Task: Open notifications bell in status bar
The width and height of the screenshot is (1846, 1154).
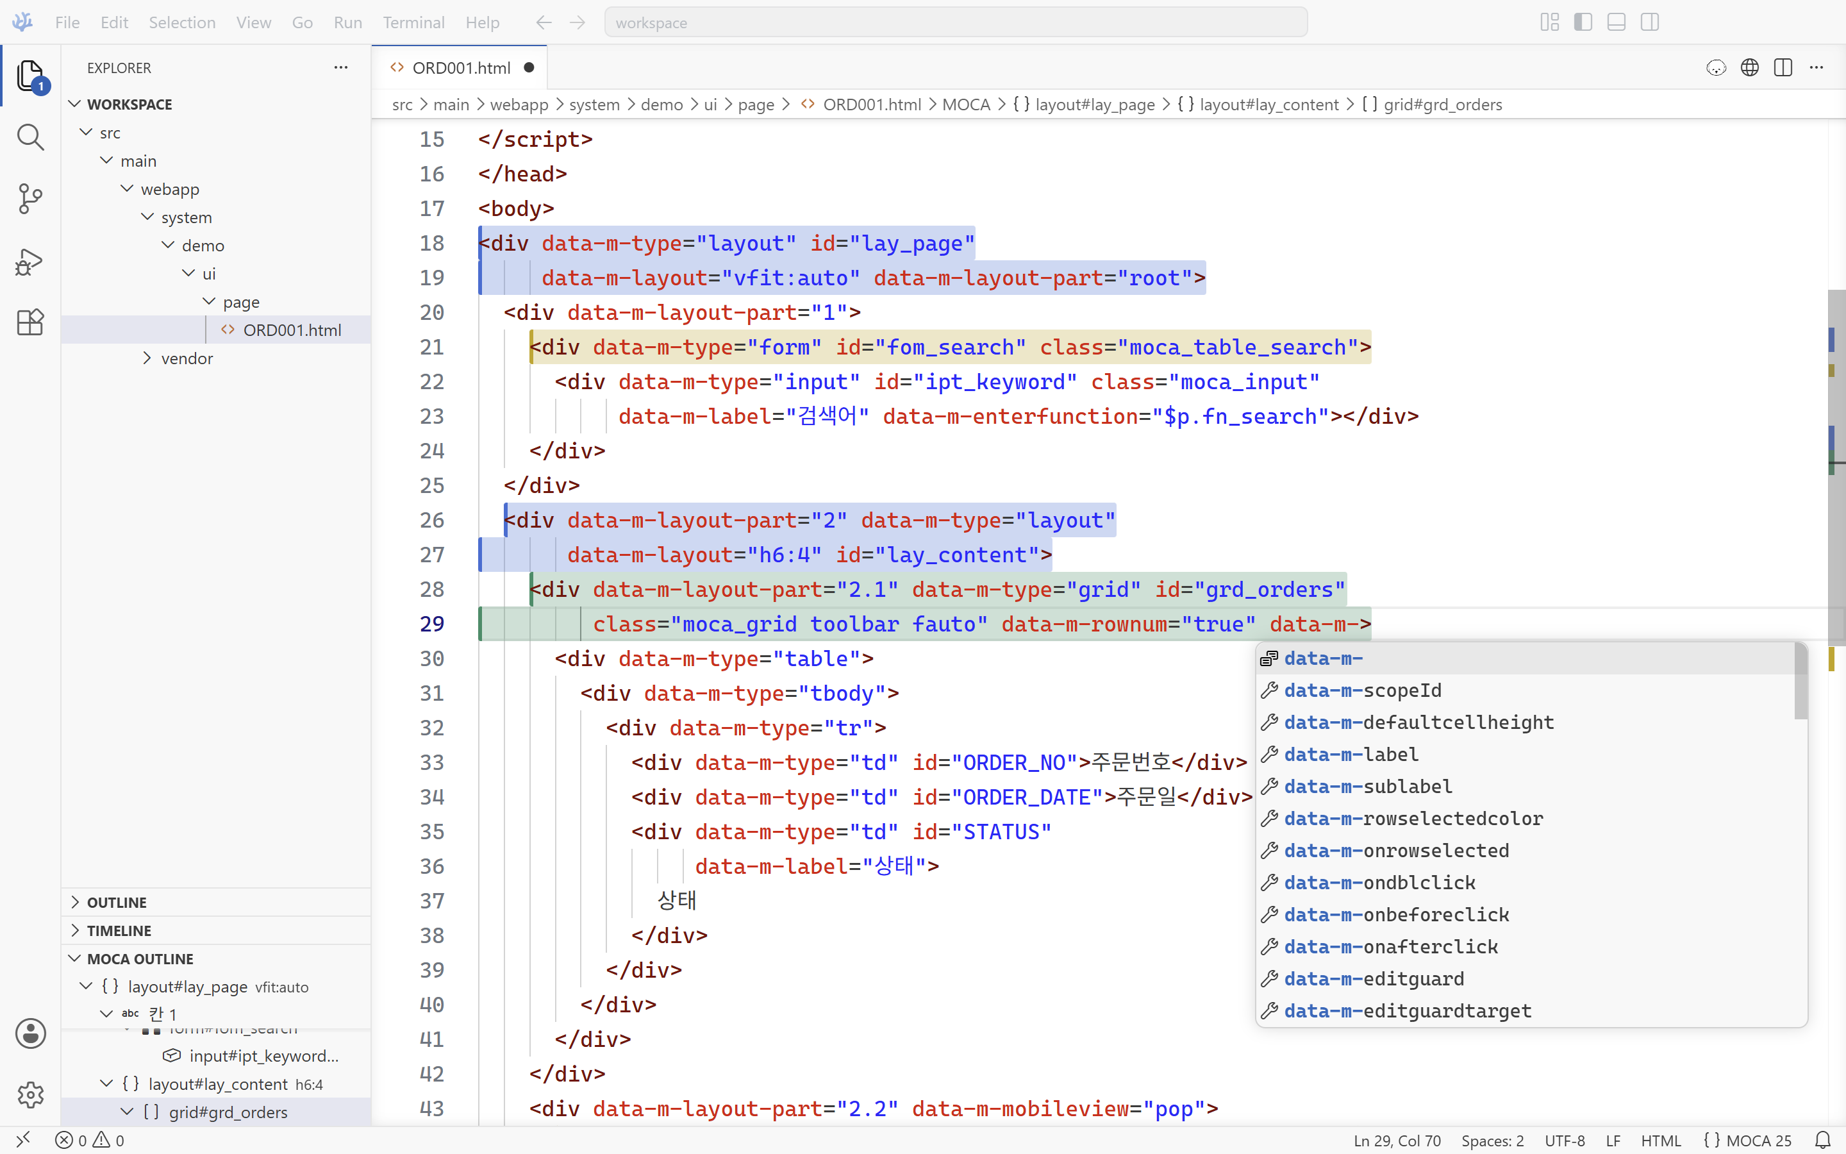Action: 1822,1141
